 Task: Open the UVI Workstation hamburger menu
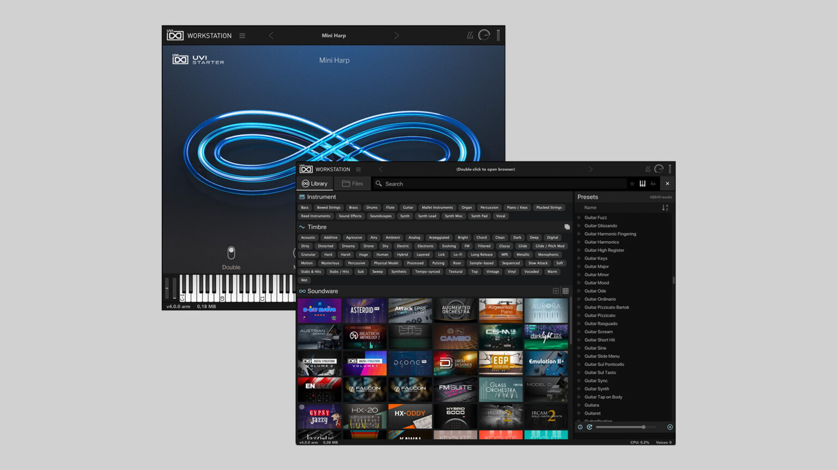[x=358, y=169]
